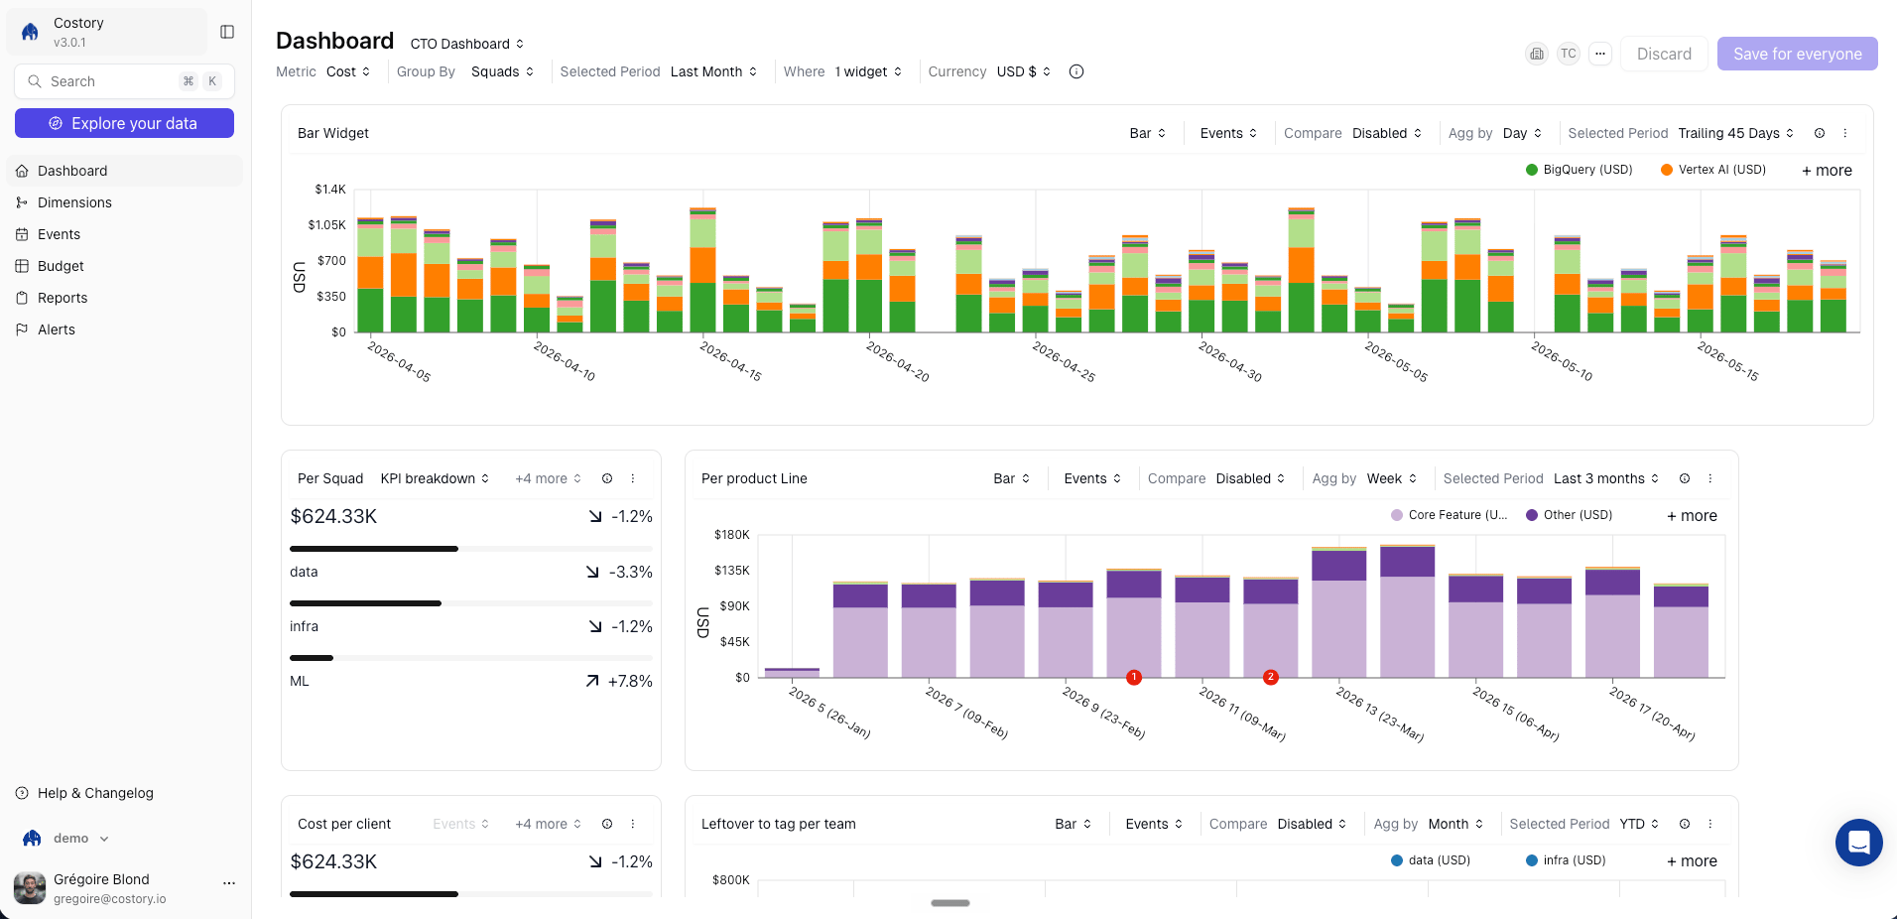Open Bar Widget kebab menu
Image resolution: width=1897 pixels, height=919 pixels.
tap(1845, 133)
